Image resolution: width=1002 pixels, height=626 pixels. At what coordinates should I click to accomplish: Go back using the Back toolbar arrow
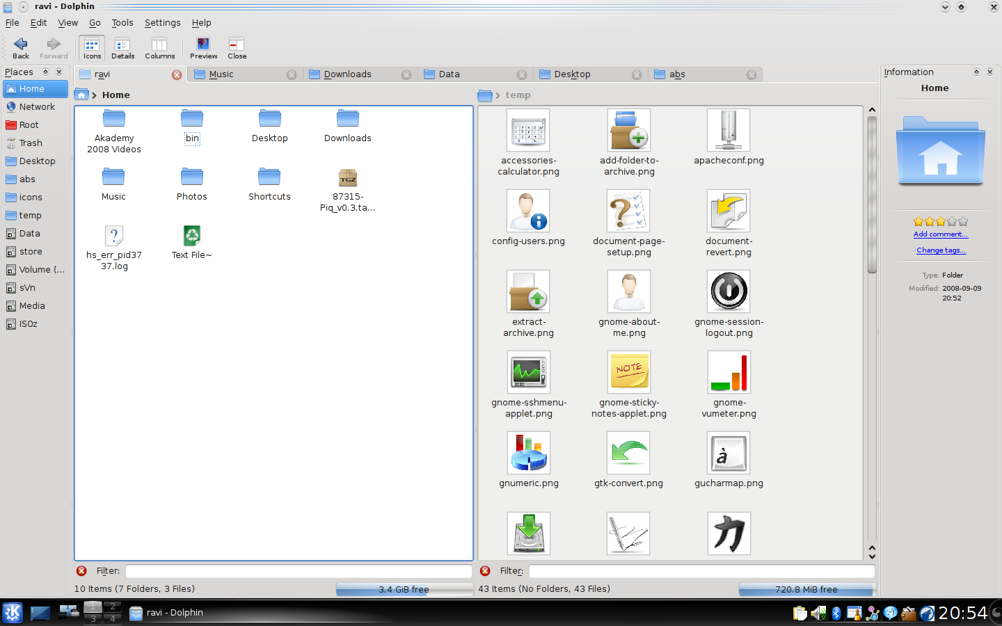(21, 48)
